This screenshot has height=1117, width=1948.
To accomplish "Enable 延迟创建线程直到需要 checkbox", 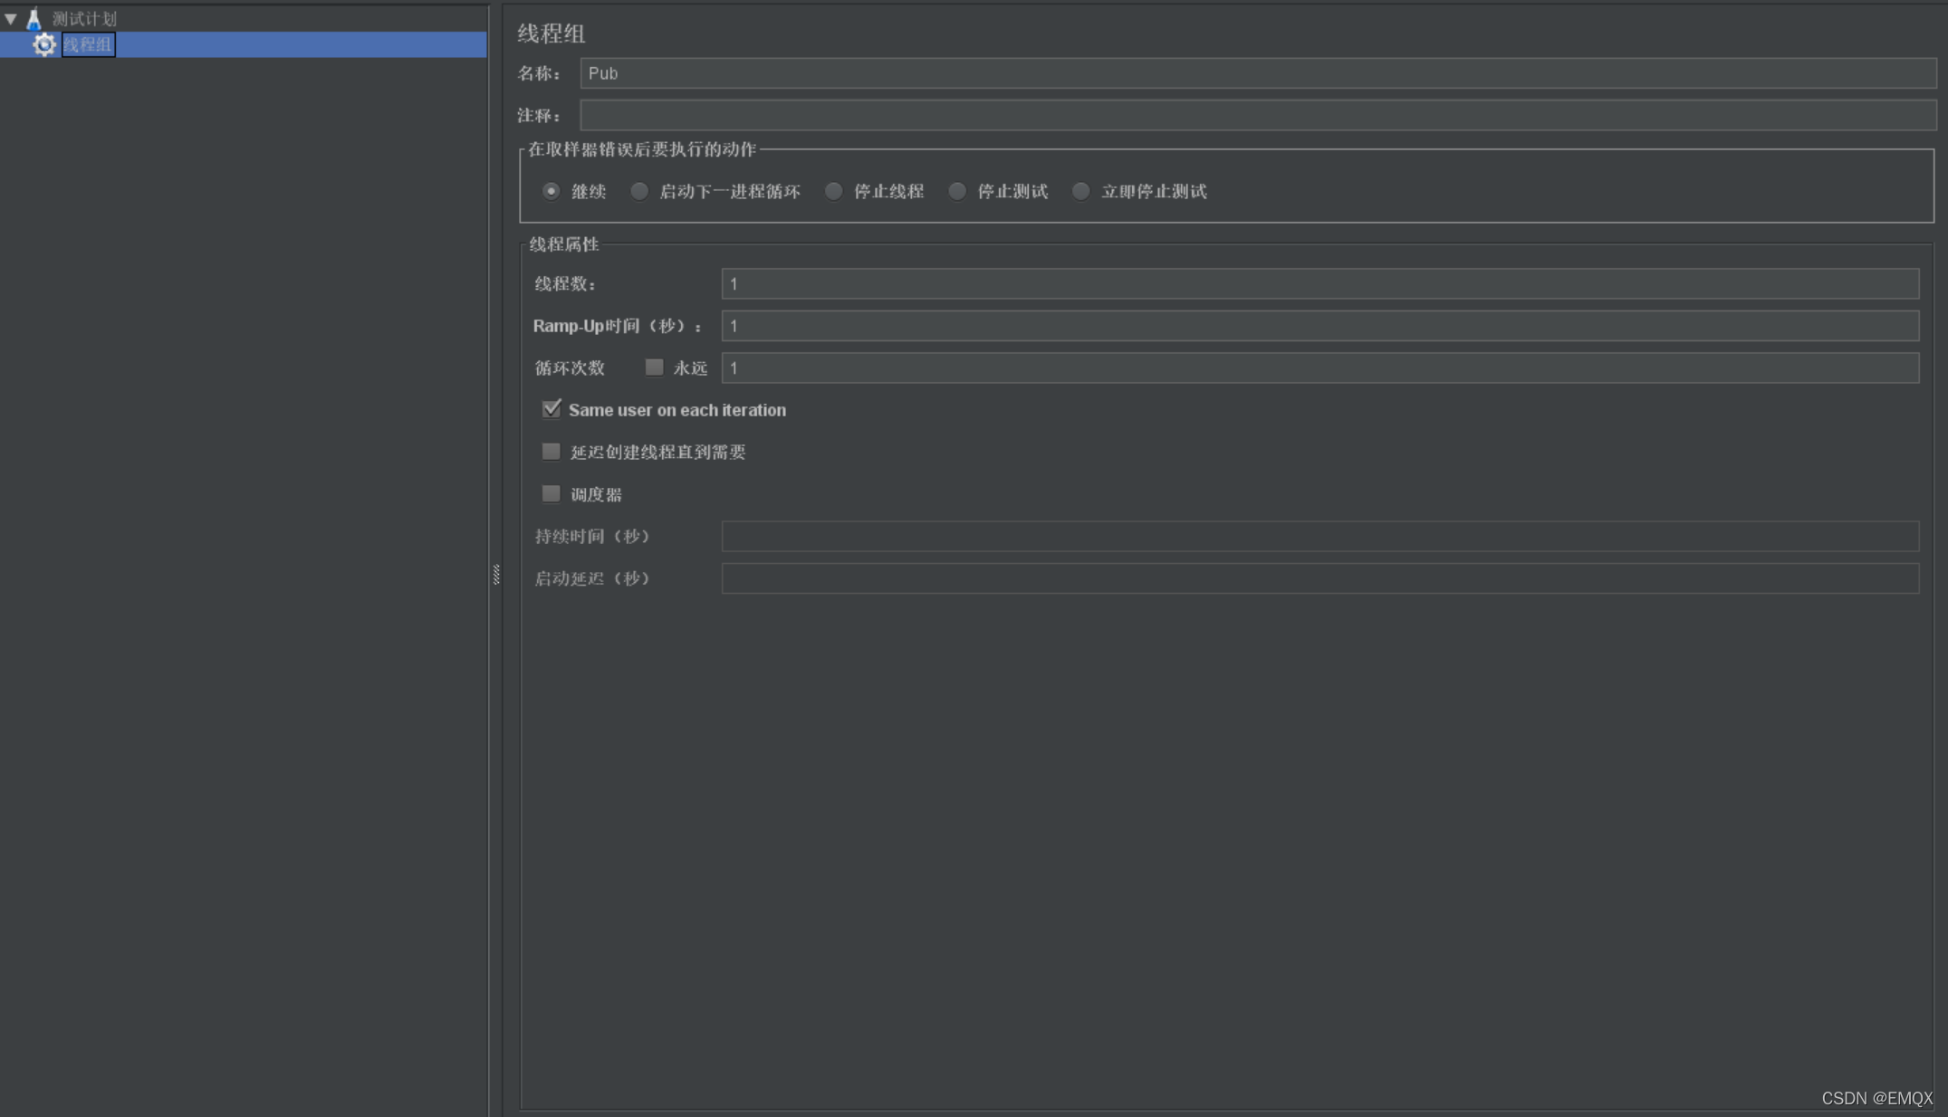I will click(551, 451).
